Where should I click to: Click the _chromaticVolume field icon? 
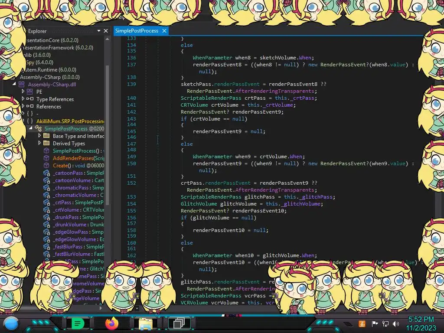tap(47, 195)
